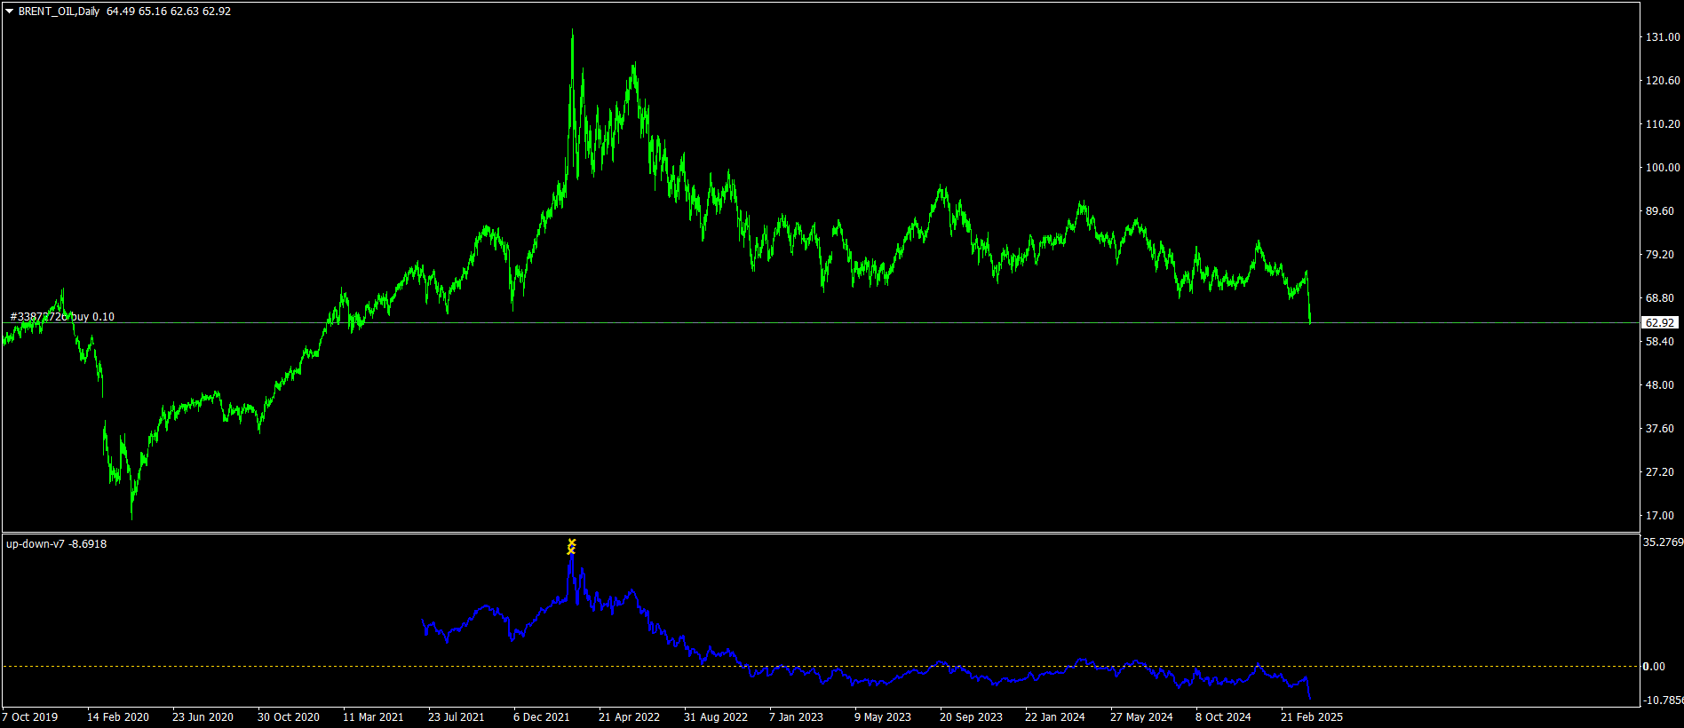The height and width of the screenshot is (728, 1684).
Task: Select the #33872726 buy 0.10 order label
Action: (x=62, y=317)
